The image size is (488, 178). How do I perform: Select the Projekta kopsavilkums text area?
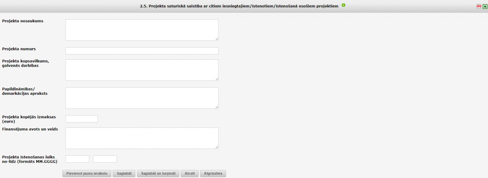pos(142,70)
